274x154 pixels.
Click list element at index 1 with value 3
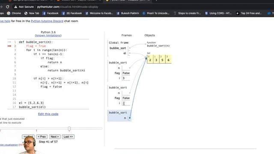pyautogui.click(x=156, y=59)
